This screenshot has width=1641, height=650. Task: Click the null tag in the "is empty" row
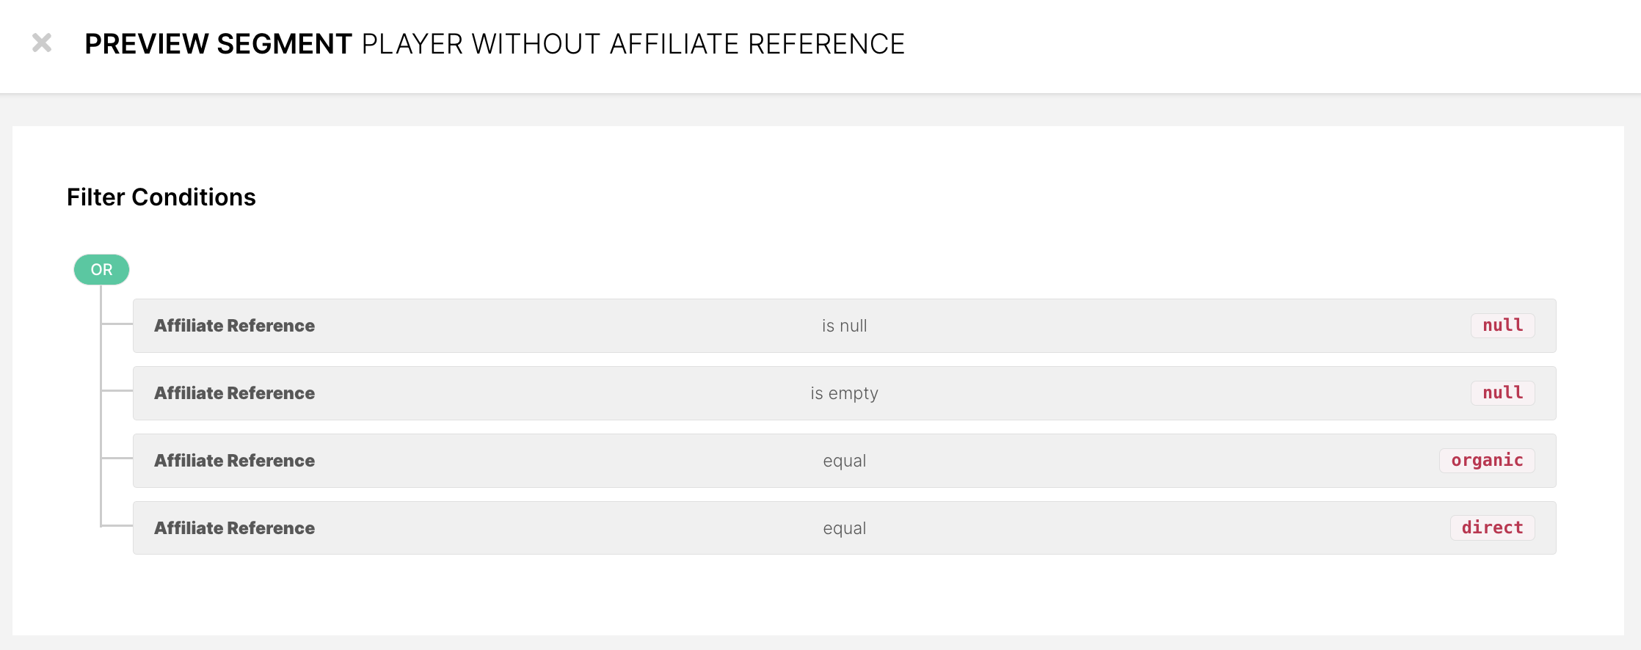pyautogui.click(x=1502, y=393)
